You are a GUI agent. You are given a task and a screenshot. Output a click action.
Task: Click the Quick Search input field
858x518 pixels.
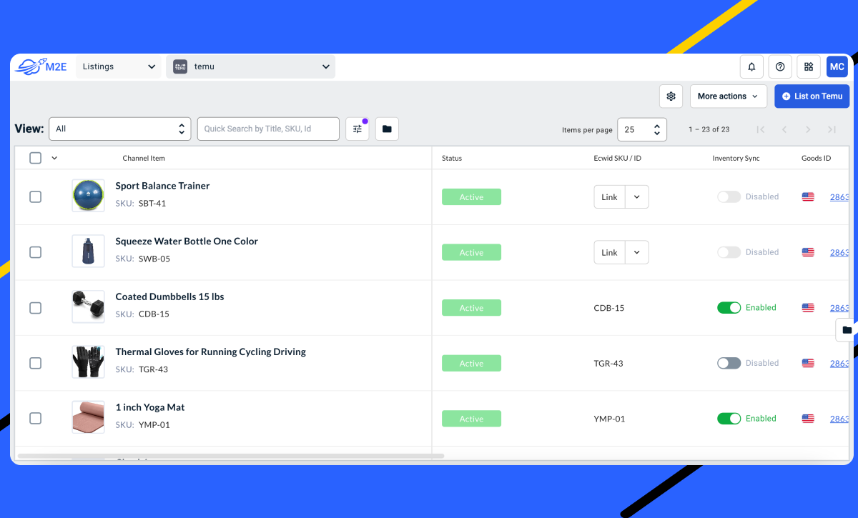268,129
